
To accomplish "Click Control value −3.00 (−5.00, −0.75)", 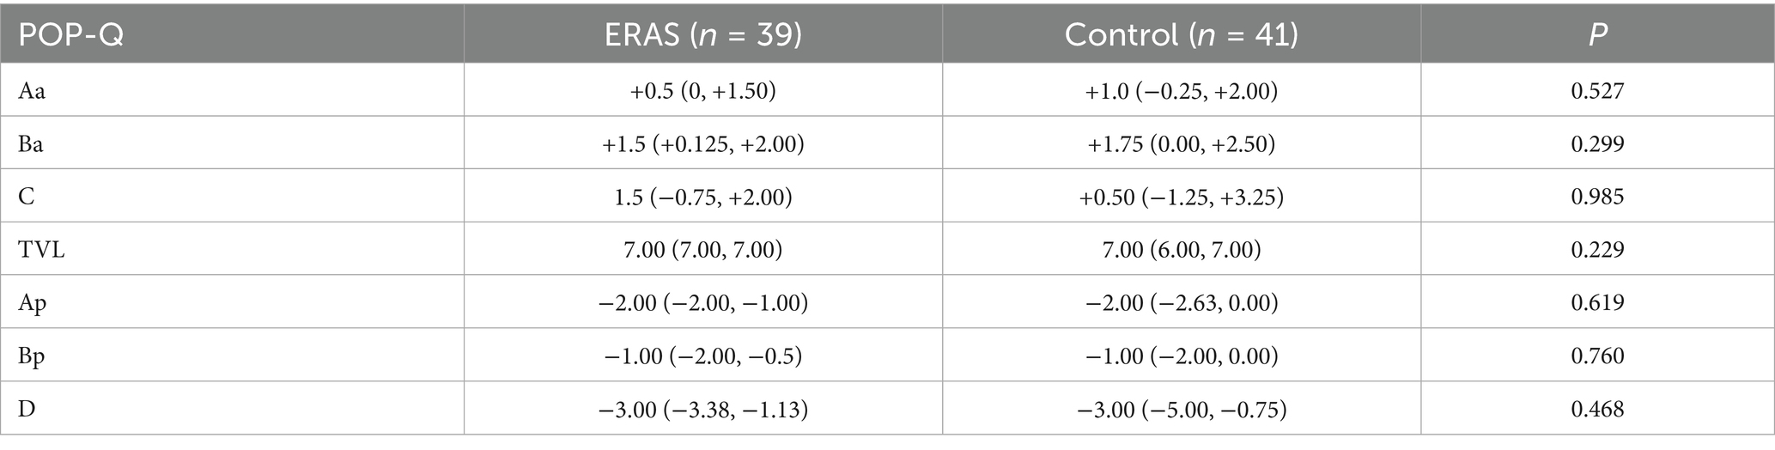I will point(1182,410).
